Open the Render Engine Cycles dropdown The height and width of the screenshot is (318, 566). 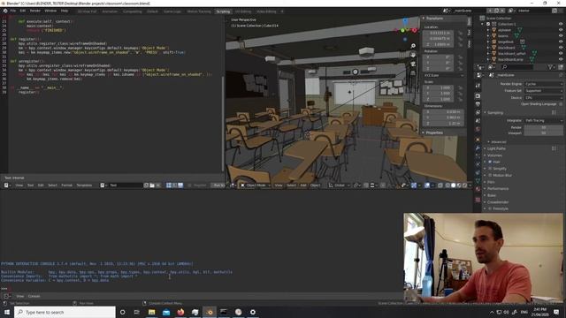point(543,84)
